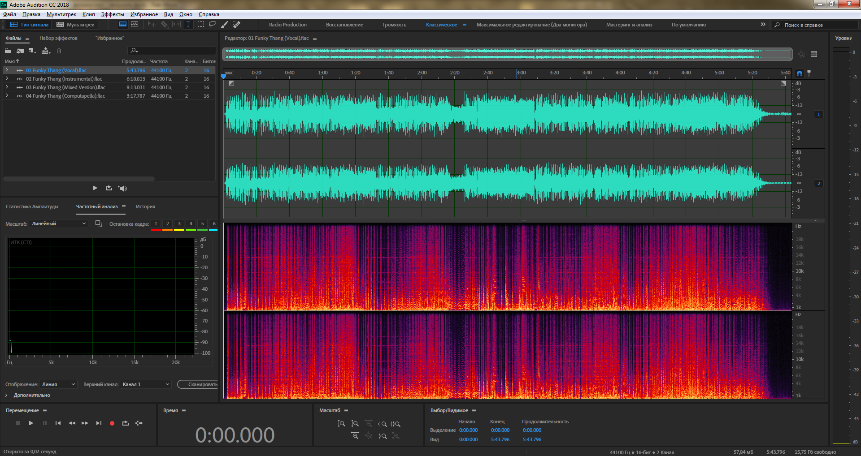This screenshot has width=861, height=456.
Task: Show the spectral frequency display
Action: pos(123,25)
